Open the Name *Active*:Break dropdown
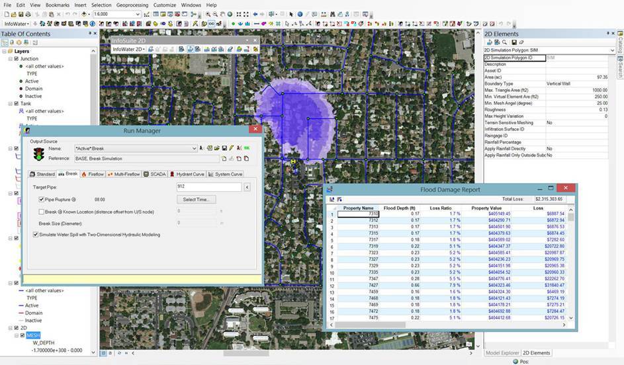Screen dimensions: 624x365 pos(194,148)
